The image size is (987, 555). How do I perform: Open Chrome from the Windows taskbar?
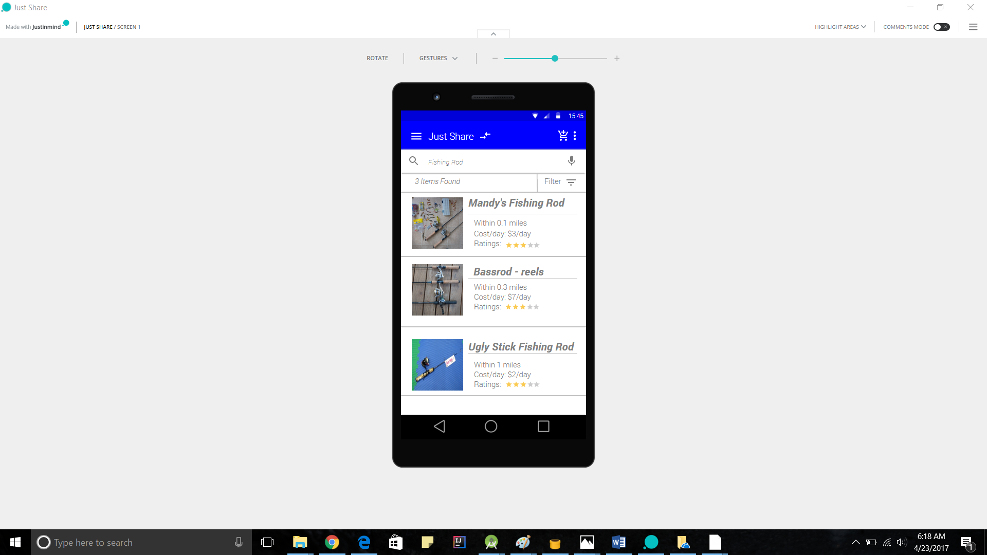[332, 542]
